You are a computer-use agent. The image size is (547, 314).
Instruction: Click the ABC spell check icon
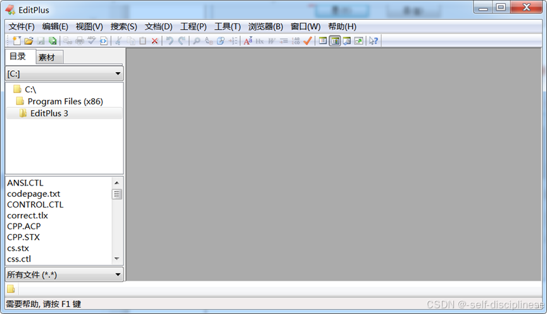pyautogui.click(x=91, y=41)
